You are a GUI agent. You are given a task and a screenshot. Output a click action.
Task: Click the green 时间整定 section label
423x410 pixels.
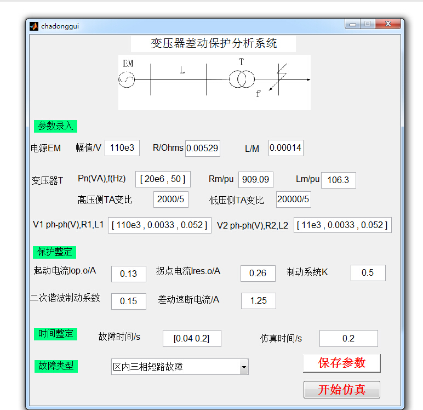pyautogui.click(x=55, y=334)
